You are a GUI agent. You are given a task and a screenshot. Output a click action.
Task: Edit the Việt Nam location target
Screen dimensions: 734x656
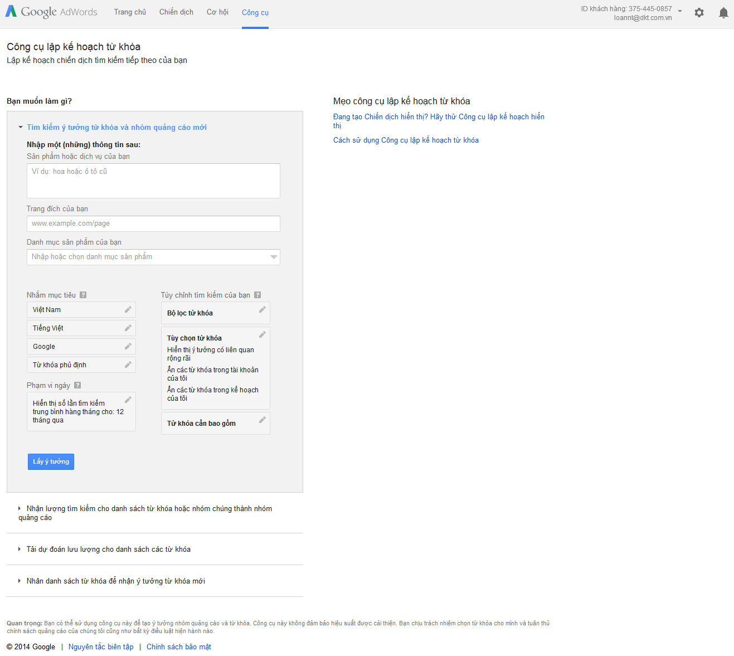(128, 310)
